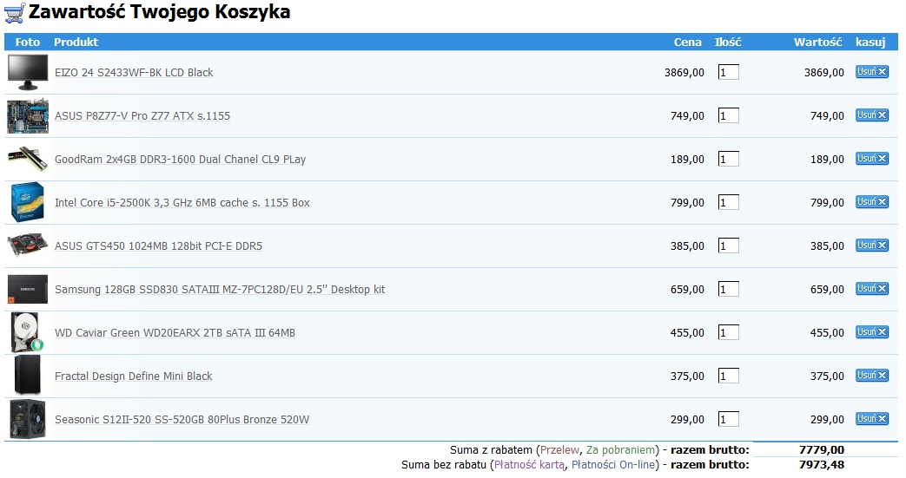This screenshot has height=478, width=906.
Task: Click the Za pobraniem payment link
Action: click(x=621, y=449)
